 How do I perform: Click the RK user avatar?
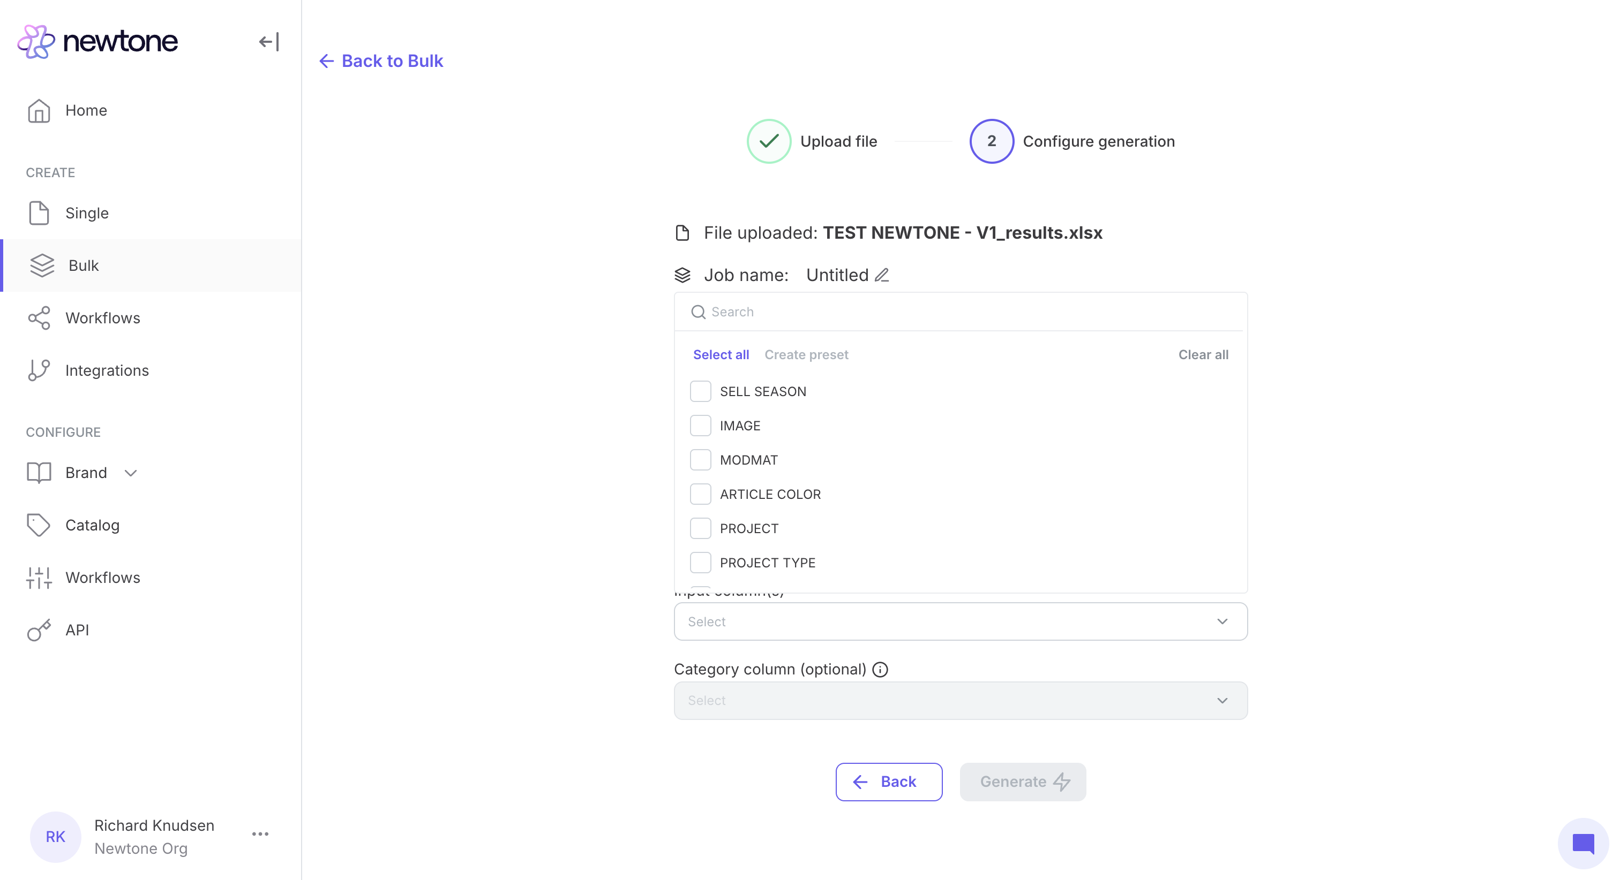[x=55, y=837]
